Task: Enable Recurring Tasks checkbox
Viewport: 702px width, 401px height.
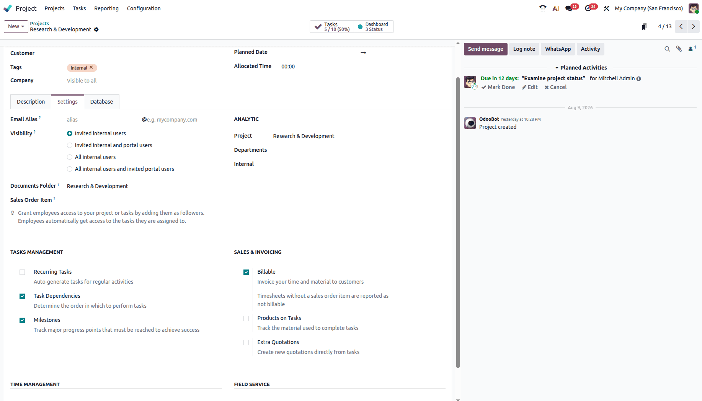Action: pos(22,272)
